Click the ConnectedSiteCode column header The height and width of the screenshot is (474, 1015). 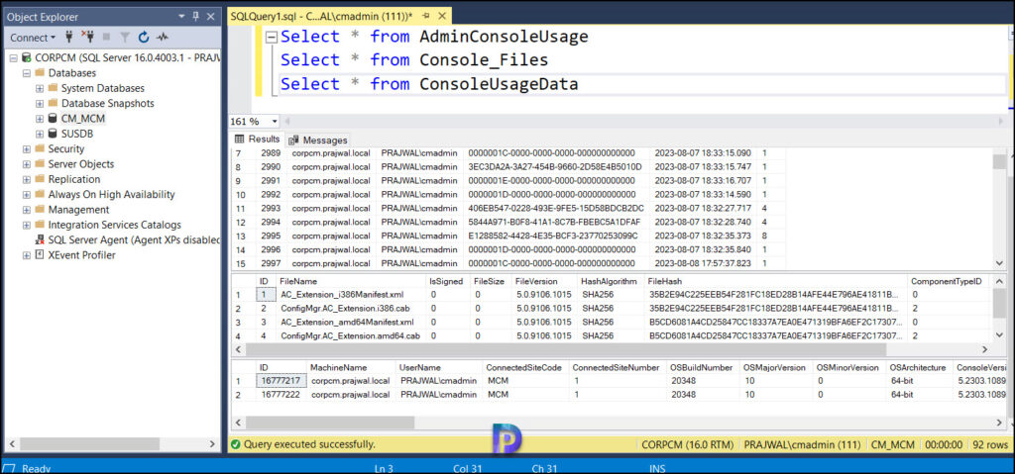tap(525, 367)
